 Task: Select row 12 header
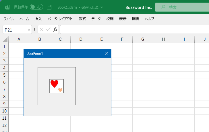tap(4, 125)
